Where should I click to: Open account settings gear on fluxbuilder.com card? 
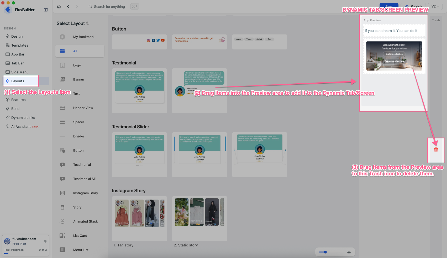click(45, 241)
